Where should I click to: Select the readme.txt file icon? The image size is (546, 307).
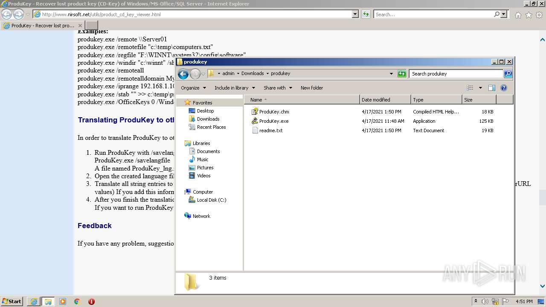(x=255, y=130)
